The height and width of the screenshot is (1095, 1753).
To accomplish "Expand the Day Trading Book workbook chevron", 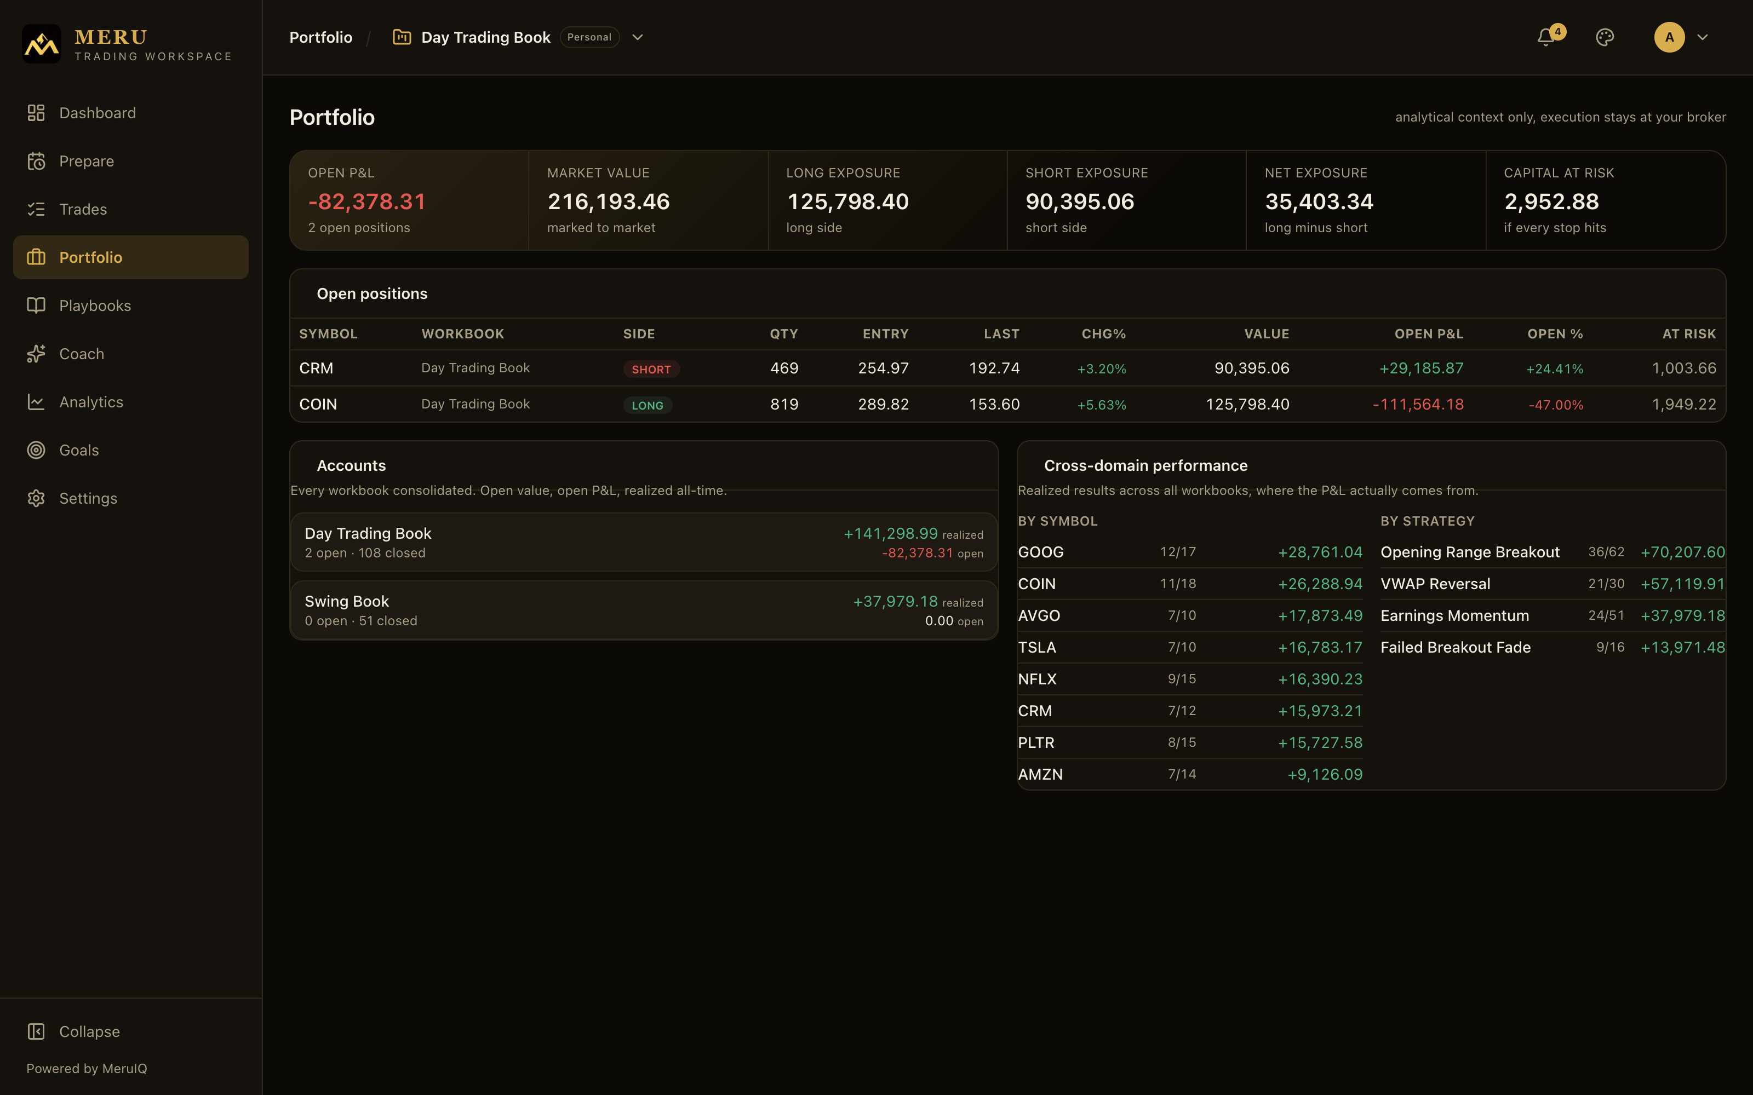I will [x=638, y=37].
